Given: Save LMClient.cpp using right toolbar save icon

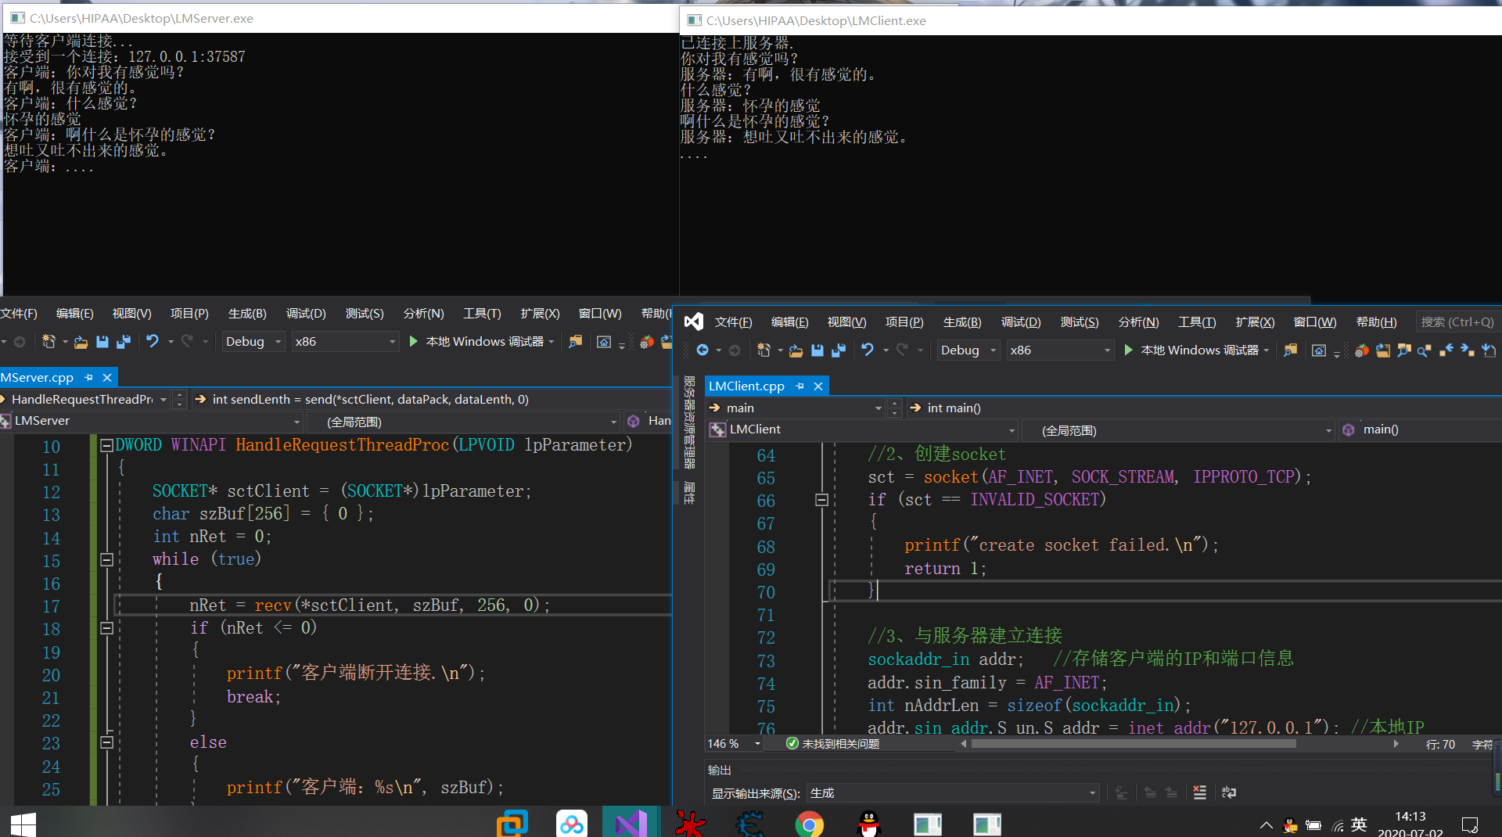Looking at the screenshot, I should [x=817, y=350].
